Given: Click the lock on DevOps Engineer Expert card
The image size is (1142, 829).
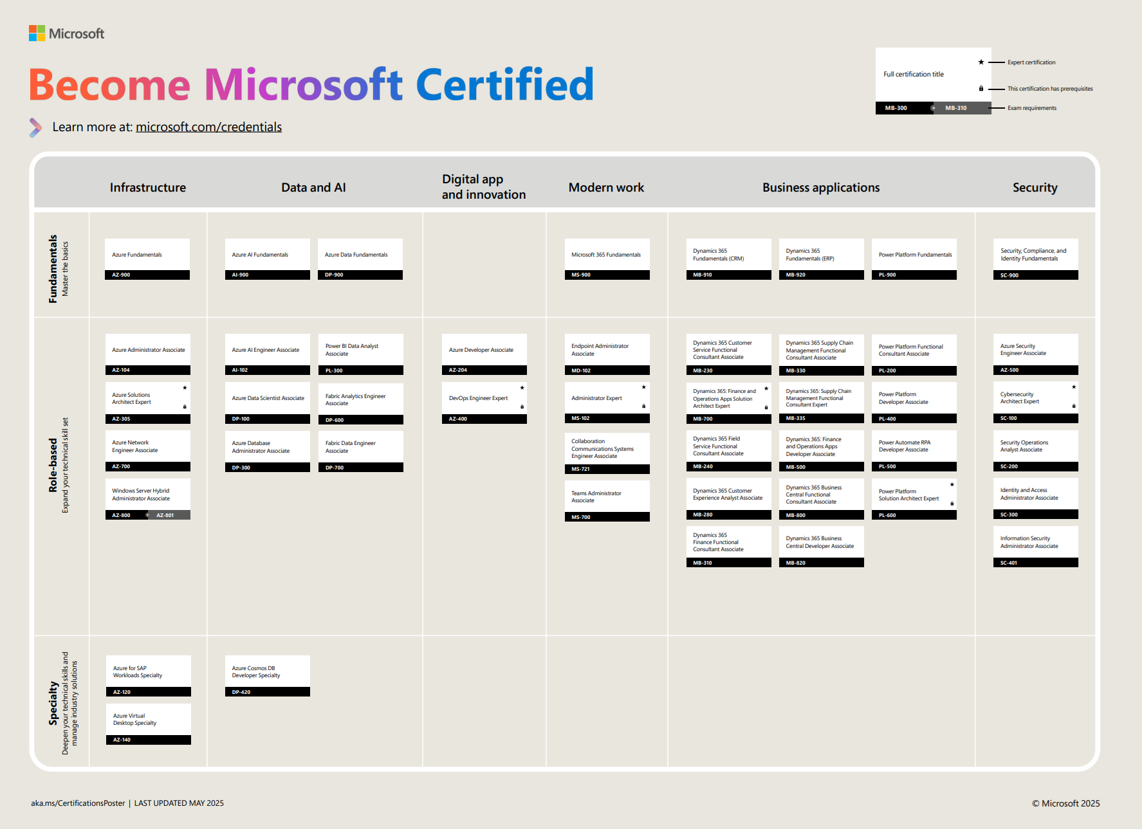Looking at the screenshot, I should coord(522,406).
